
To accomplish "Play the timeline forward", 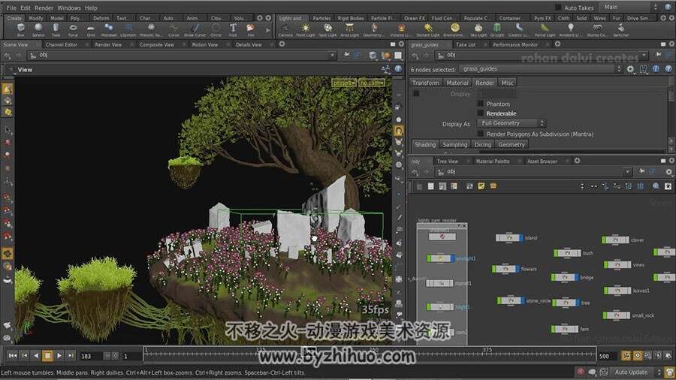I will (x=59, y=355).
